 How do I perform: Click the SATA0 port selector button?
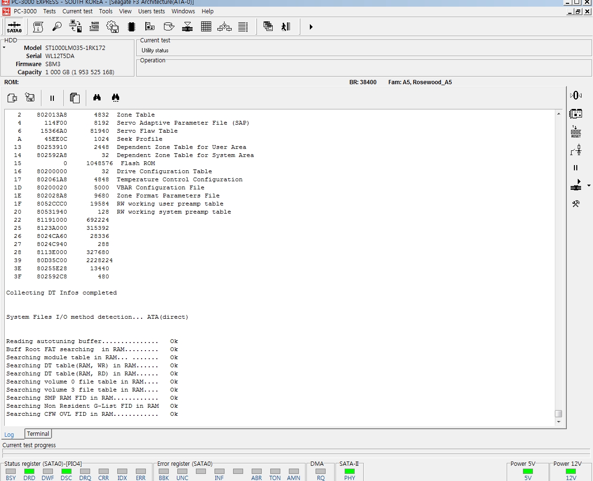pyautogui.click(x=14, y=27)
